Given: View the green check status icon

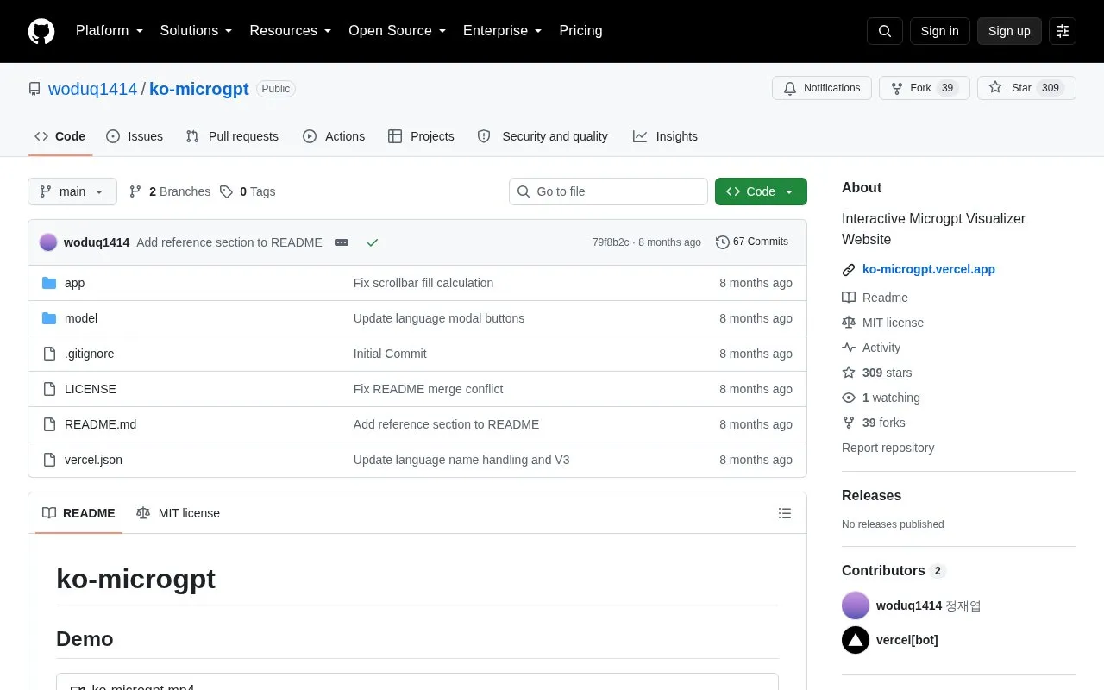Looking at the screenshot, I should [373, 242].
